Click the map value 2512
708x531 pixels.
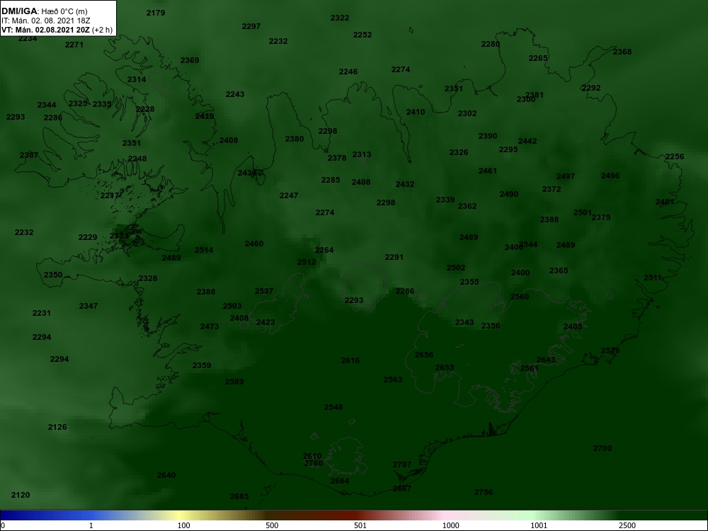point(307,263)
